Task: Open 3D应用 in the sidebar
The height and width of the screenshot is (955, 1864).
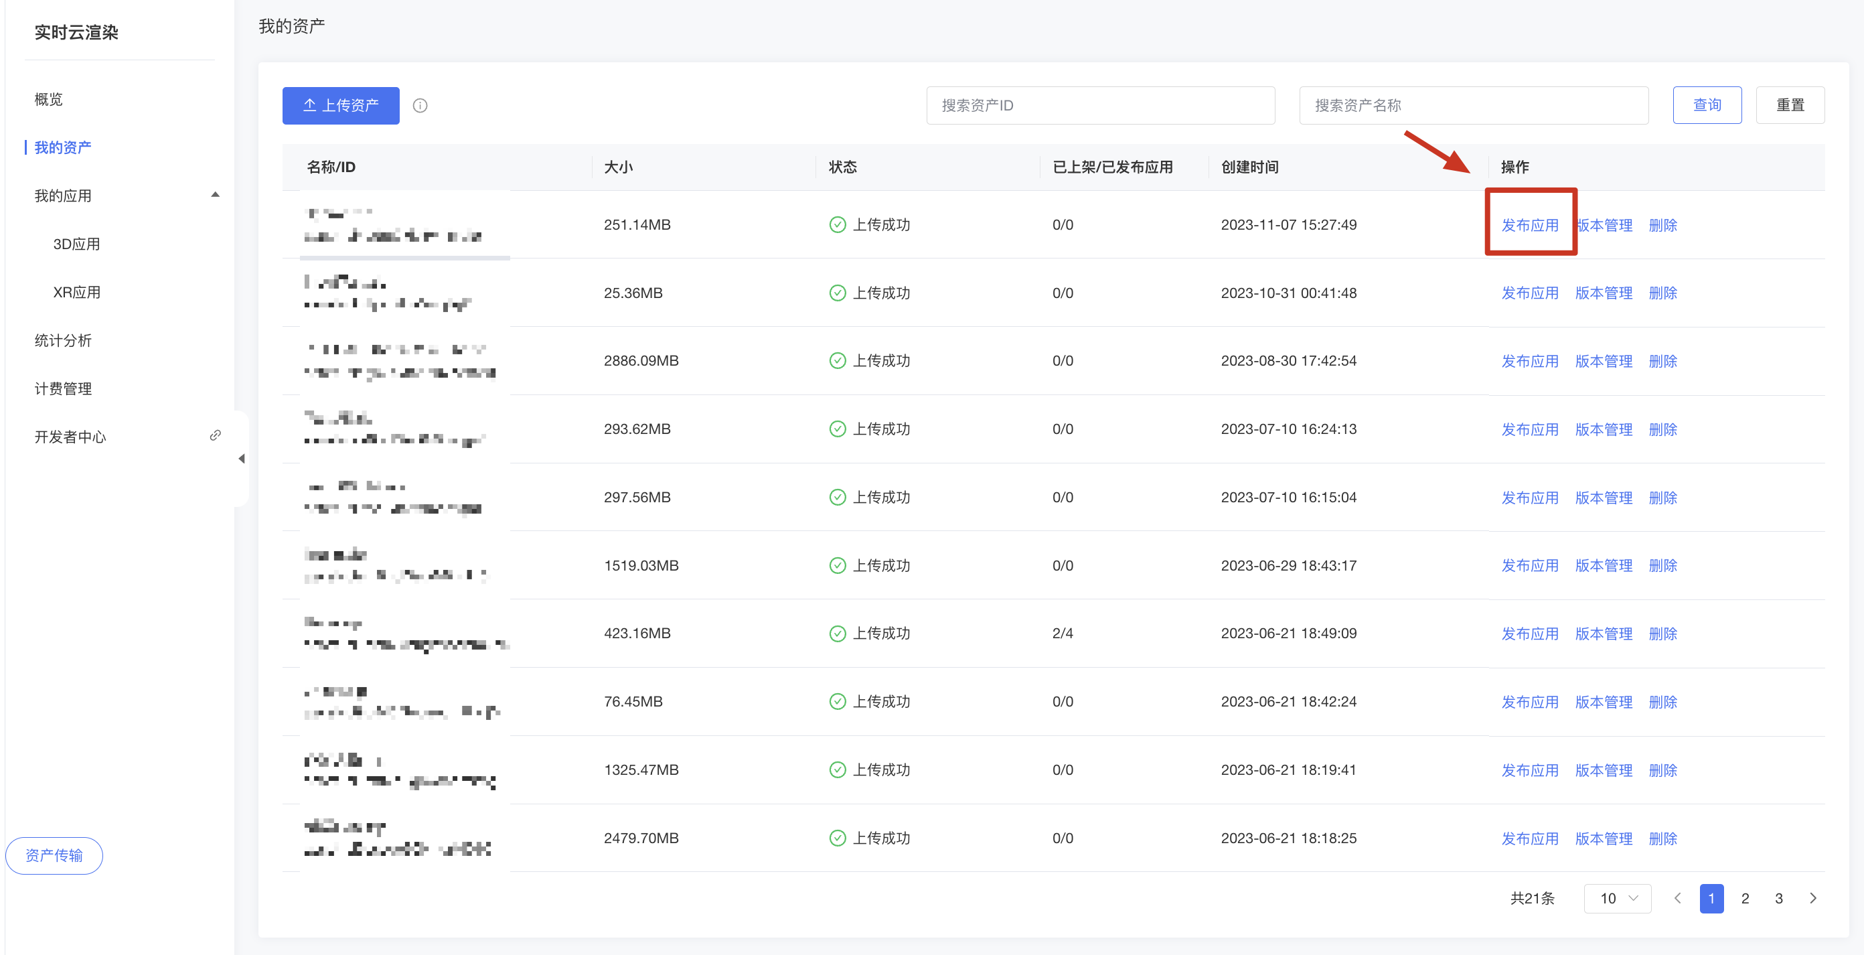Action: [77, 244]
